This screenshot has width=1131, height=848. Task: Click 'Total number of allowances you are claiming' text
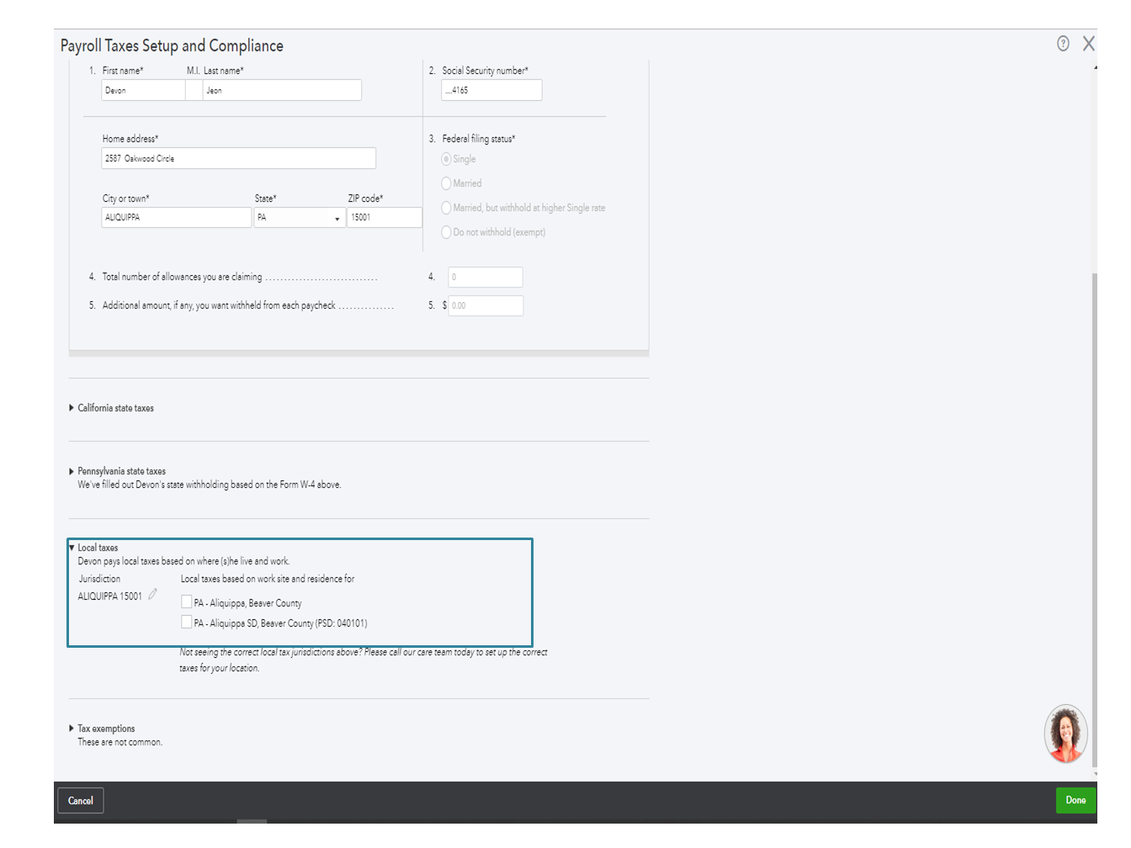click(x=182, y=277)
